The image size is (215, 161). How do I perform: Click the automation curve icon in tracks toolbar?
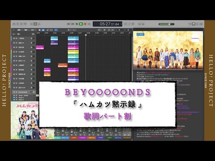47,30
